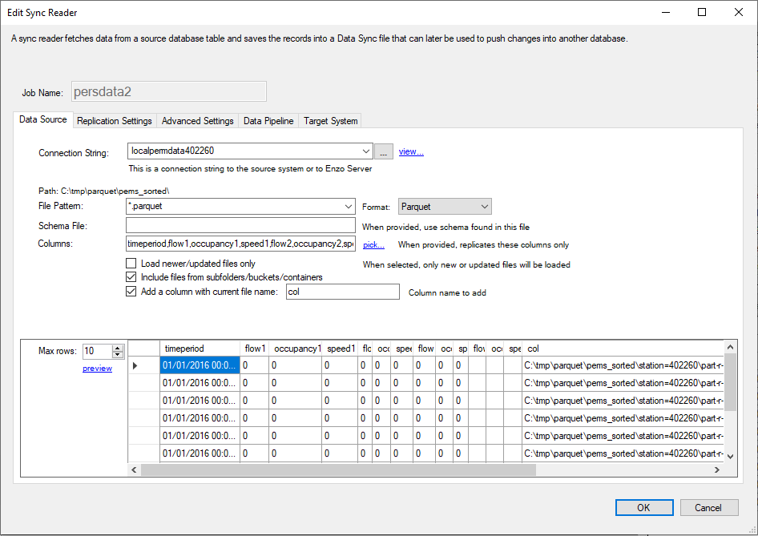Click the "view..." link
758x536 pixels.
(x=411, y=151)
